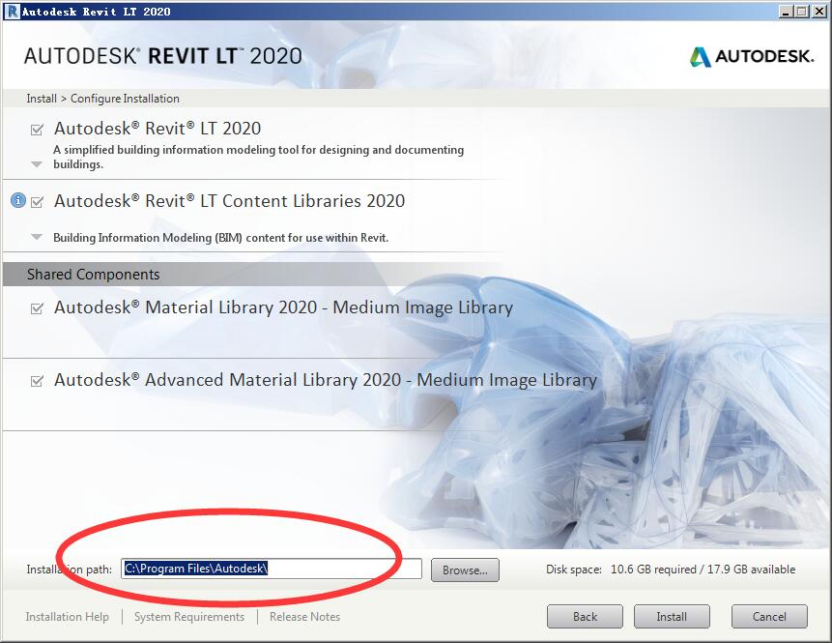
Task: Click the Revit icon in title bar
Action: pos(12,12)
